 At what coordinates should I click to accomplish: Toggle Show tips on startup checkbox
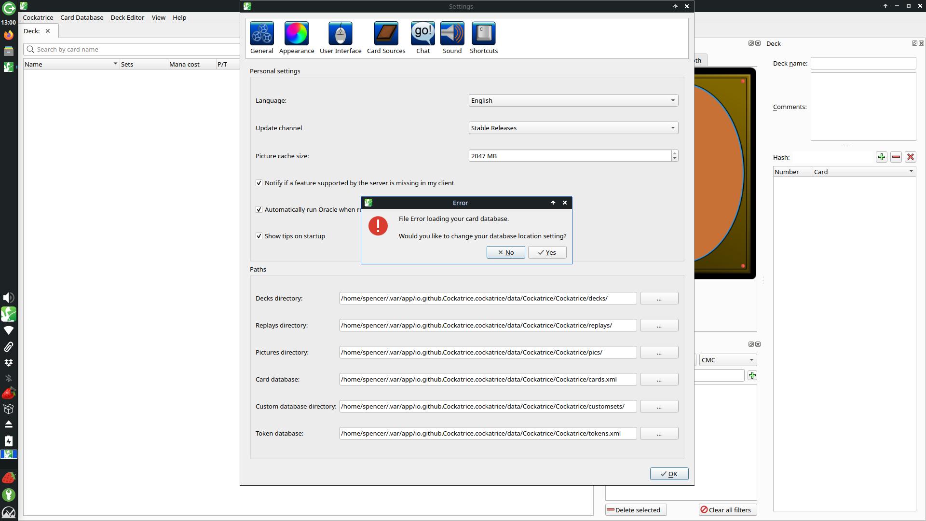click(x=259, y=236)
